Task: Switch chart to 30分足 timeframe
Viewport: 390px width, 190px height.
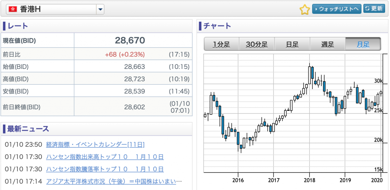Action: pos(257,45)
